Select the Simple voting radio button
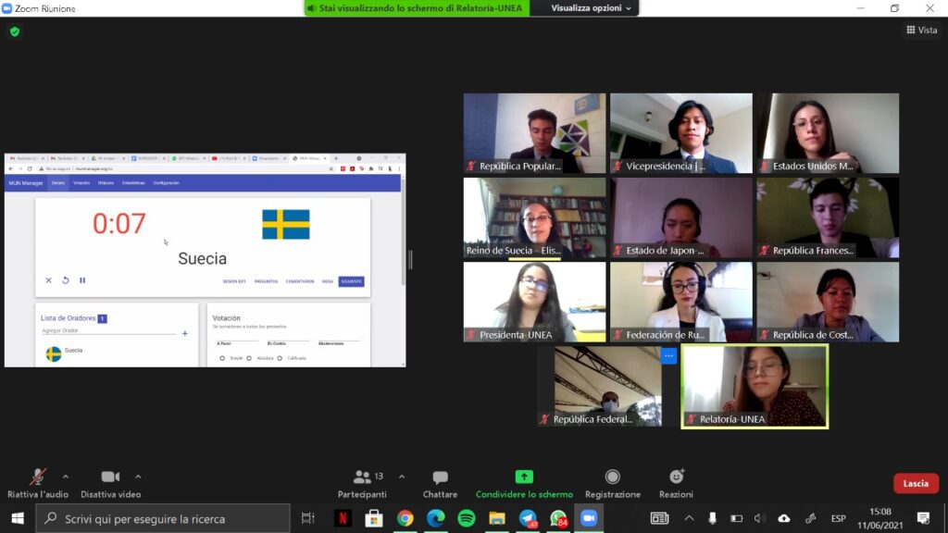Image resolution: width=948 pixels, height=533 pixels. 222,358
